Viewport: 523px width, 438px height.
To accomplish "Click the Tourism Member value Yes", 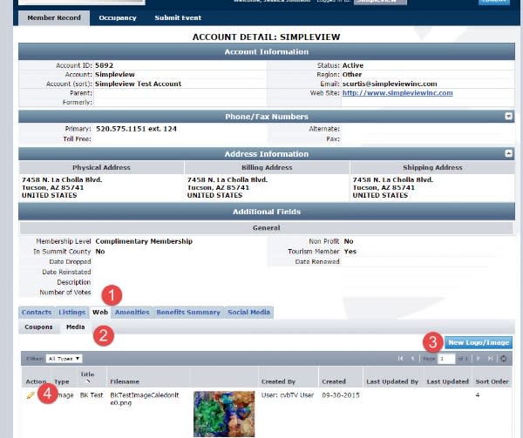I will (x=350, y=252).
